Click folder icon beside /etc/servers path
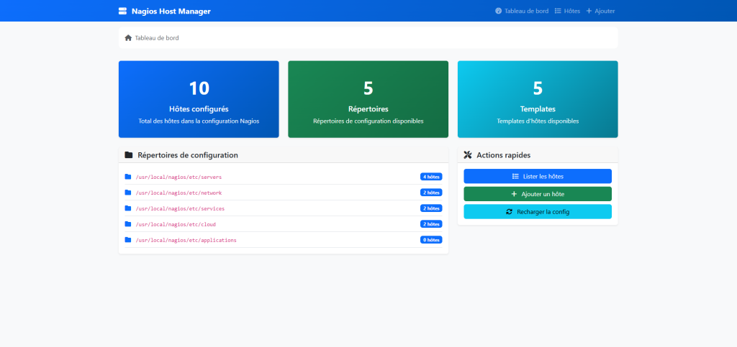 128,177
